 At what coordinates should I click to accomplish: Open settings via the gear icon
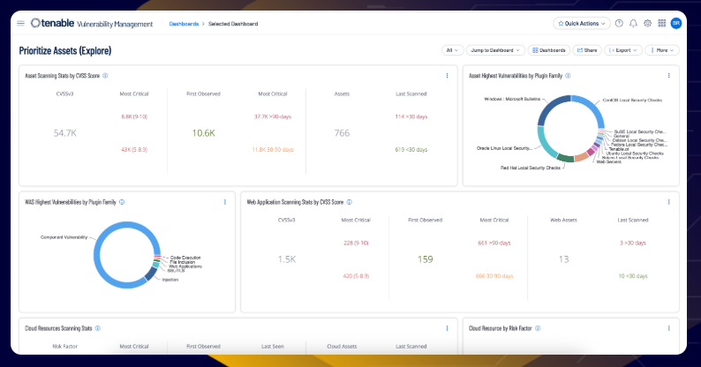click(647, 24)
